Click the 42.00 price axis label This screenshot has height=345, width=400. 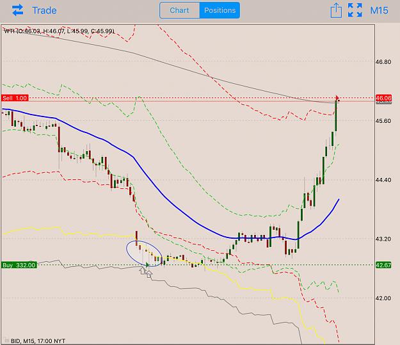(383, 298)
